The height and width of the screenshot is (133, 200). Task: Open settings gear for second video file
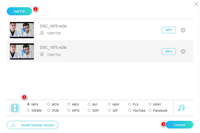(183, 51)
